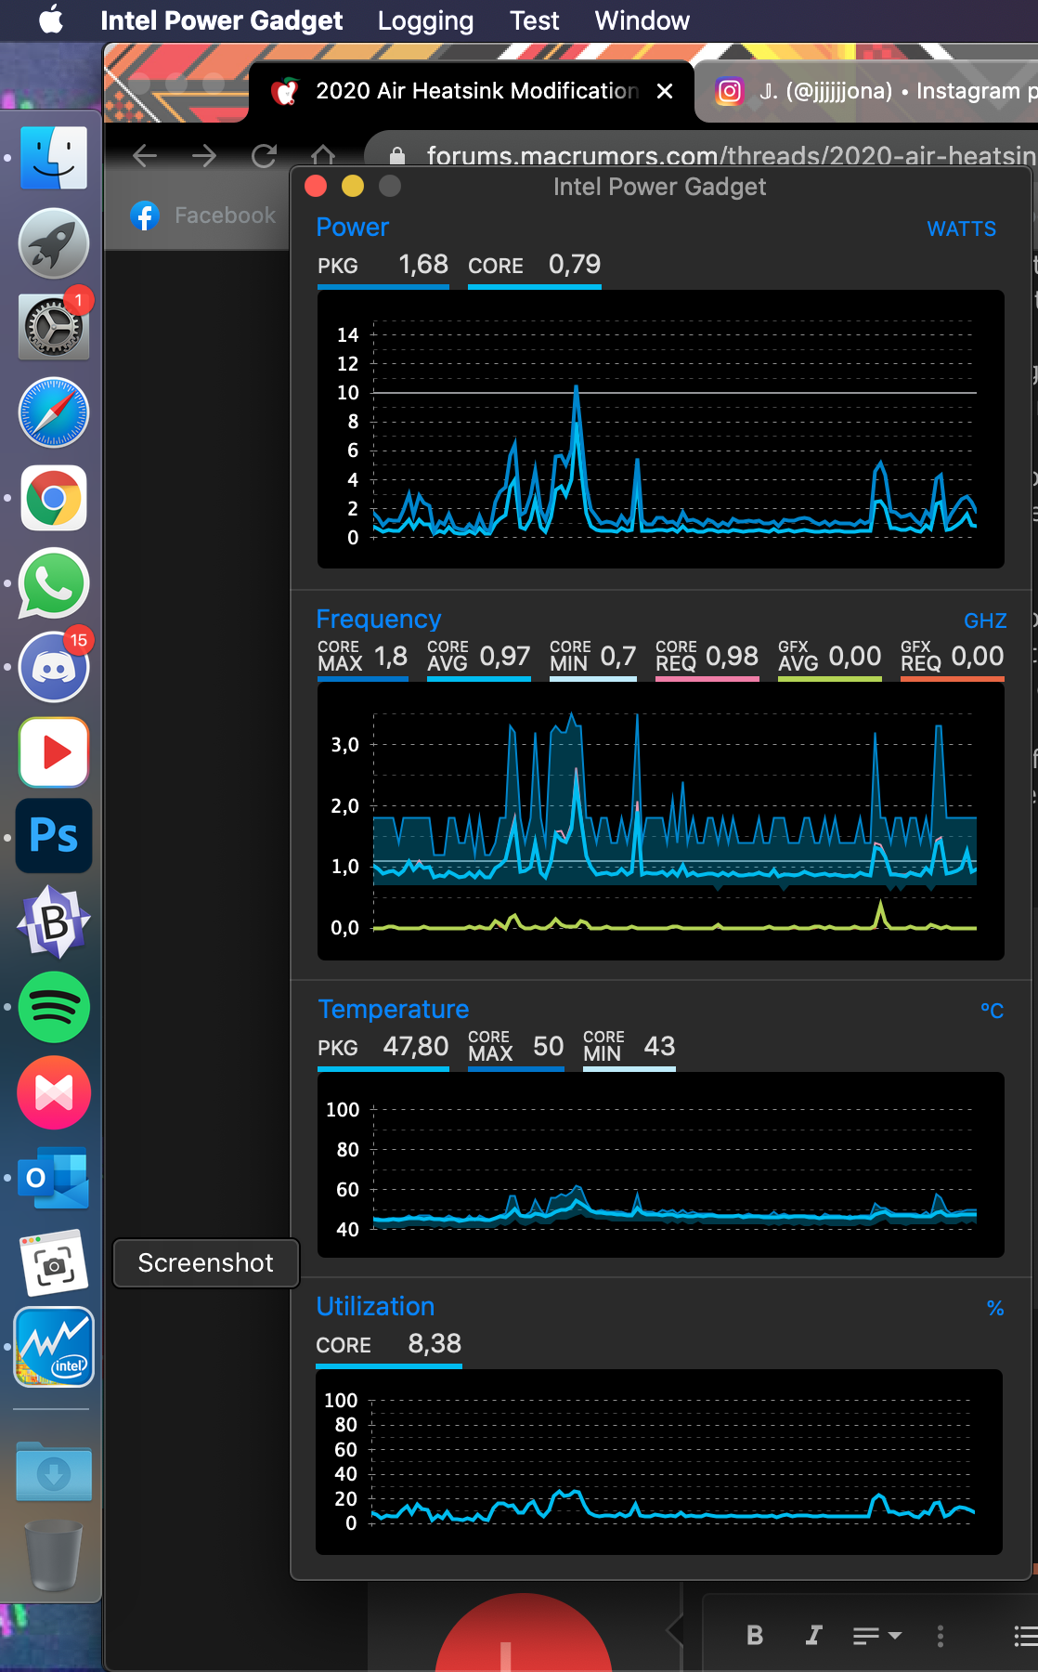1038x1672 pixels.
Task: Close the 2020 Air Heatsink tab
Action: 665,91
